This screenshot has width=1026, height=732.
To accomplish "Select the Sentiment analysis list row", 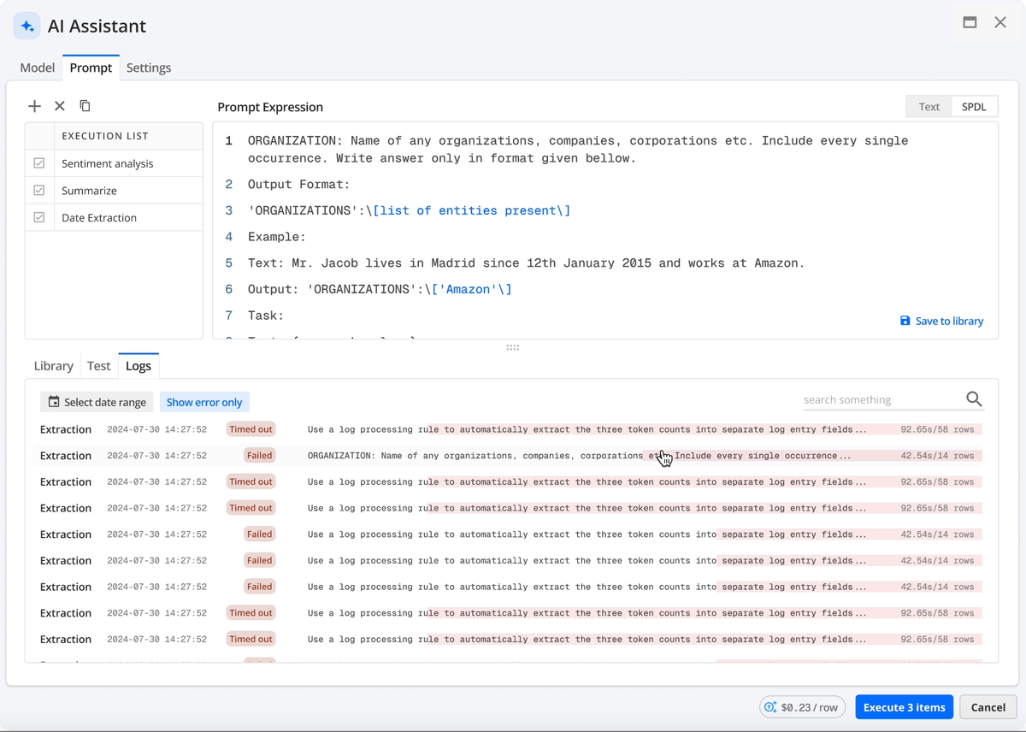I will click(114, 163).
